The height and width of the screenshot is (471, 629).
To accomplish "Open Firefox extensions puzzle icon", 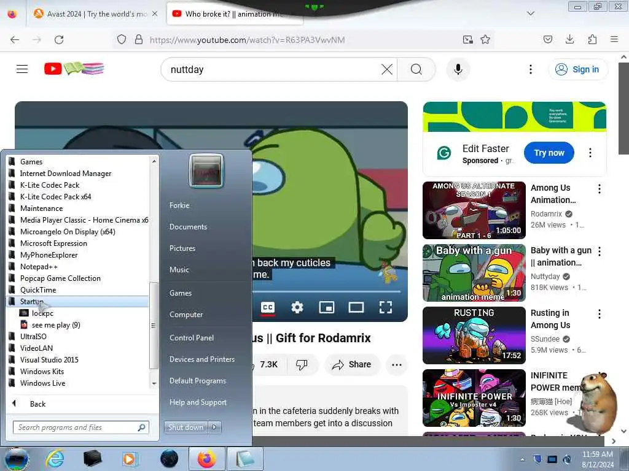I will click(x=592, y=39).
